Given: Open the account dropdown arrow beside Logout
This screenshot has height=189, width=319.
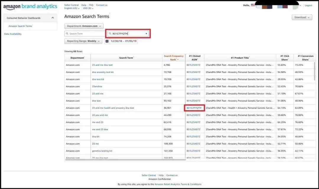Looking at the screenshot, I should click(x=300, y=5).
